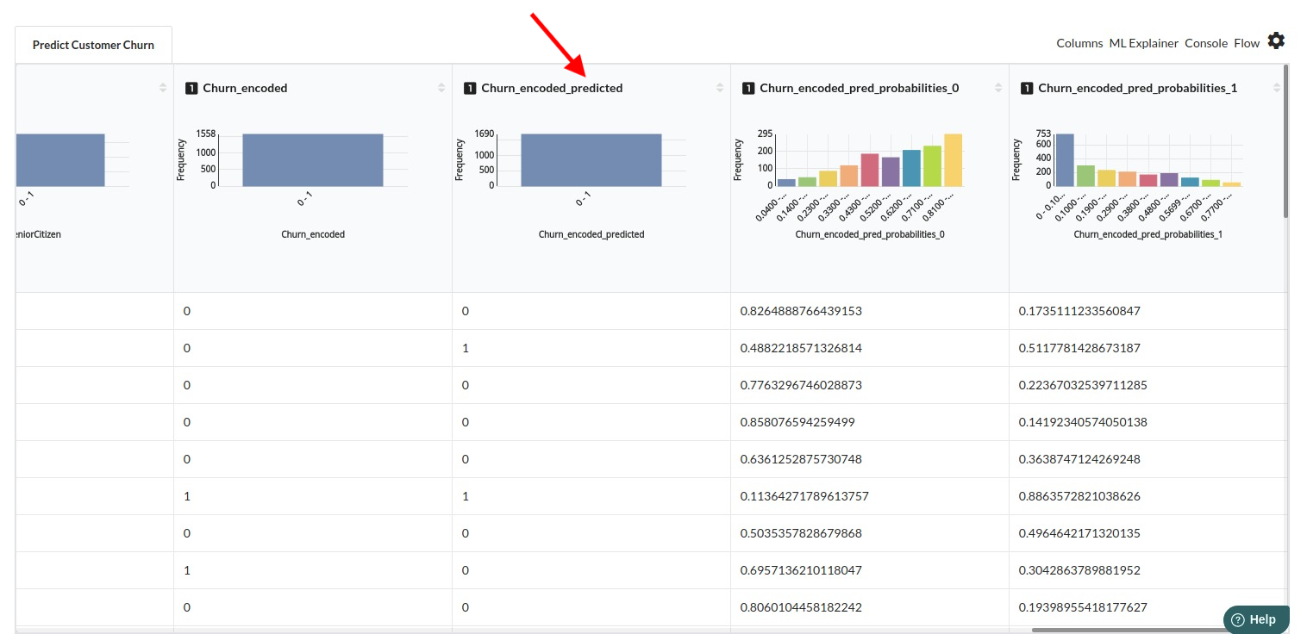The width and height of the screenshot is (1307, 634).
Task: Select the Churn_encoded column header
Action: (x=245, y=88)
